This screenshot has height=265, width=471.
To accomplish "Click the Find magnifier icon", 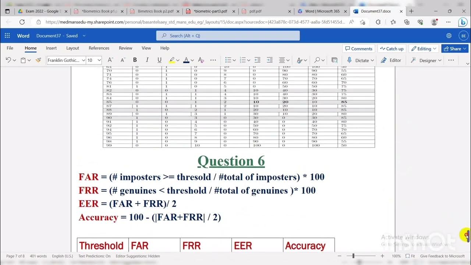I will [317, 60].
